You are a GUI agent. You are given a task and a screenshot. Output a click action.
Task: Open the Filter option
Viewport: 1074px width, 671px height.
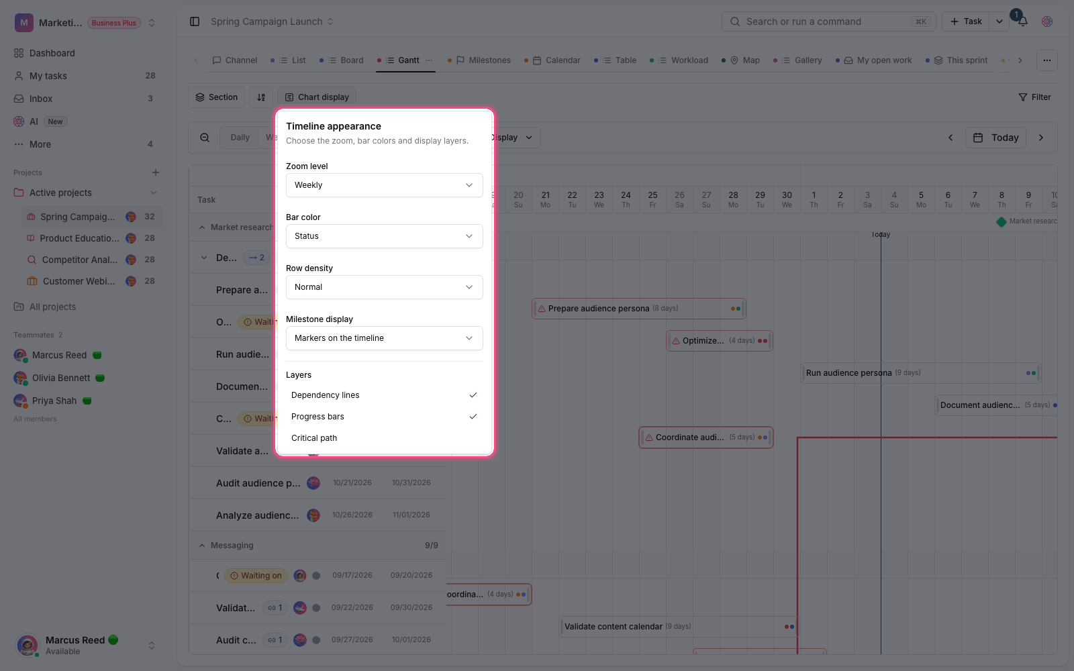click(1034, 97)
